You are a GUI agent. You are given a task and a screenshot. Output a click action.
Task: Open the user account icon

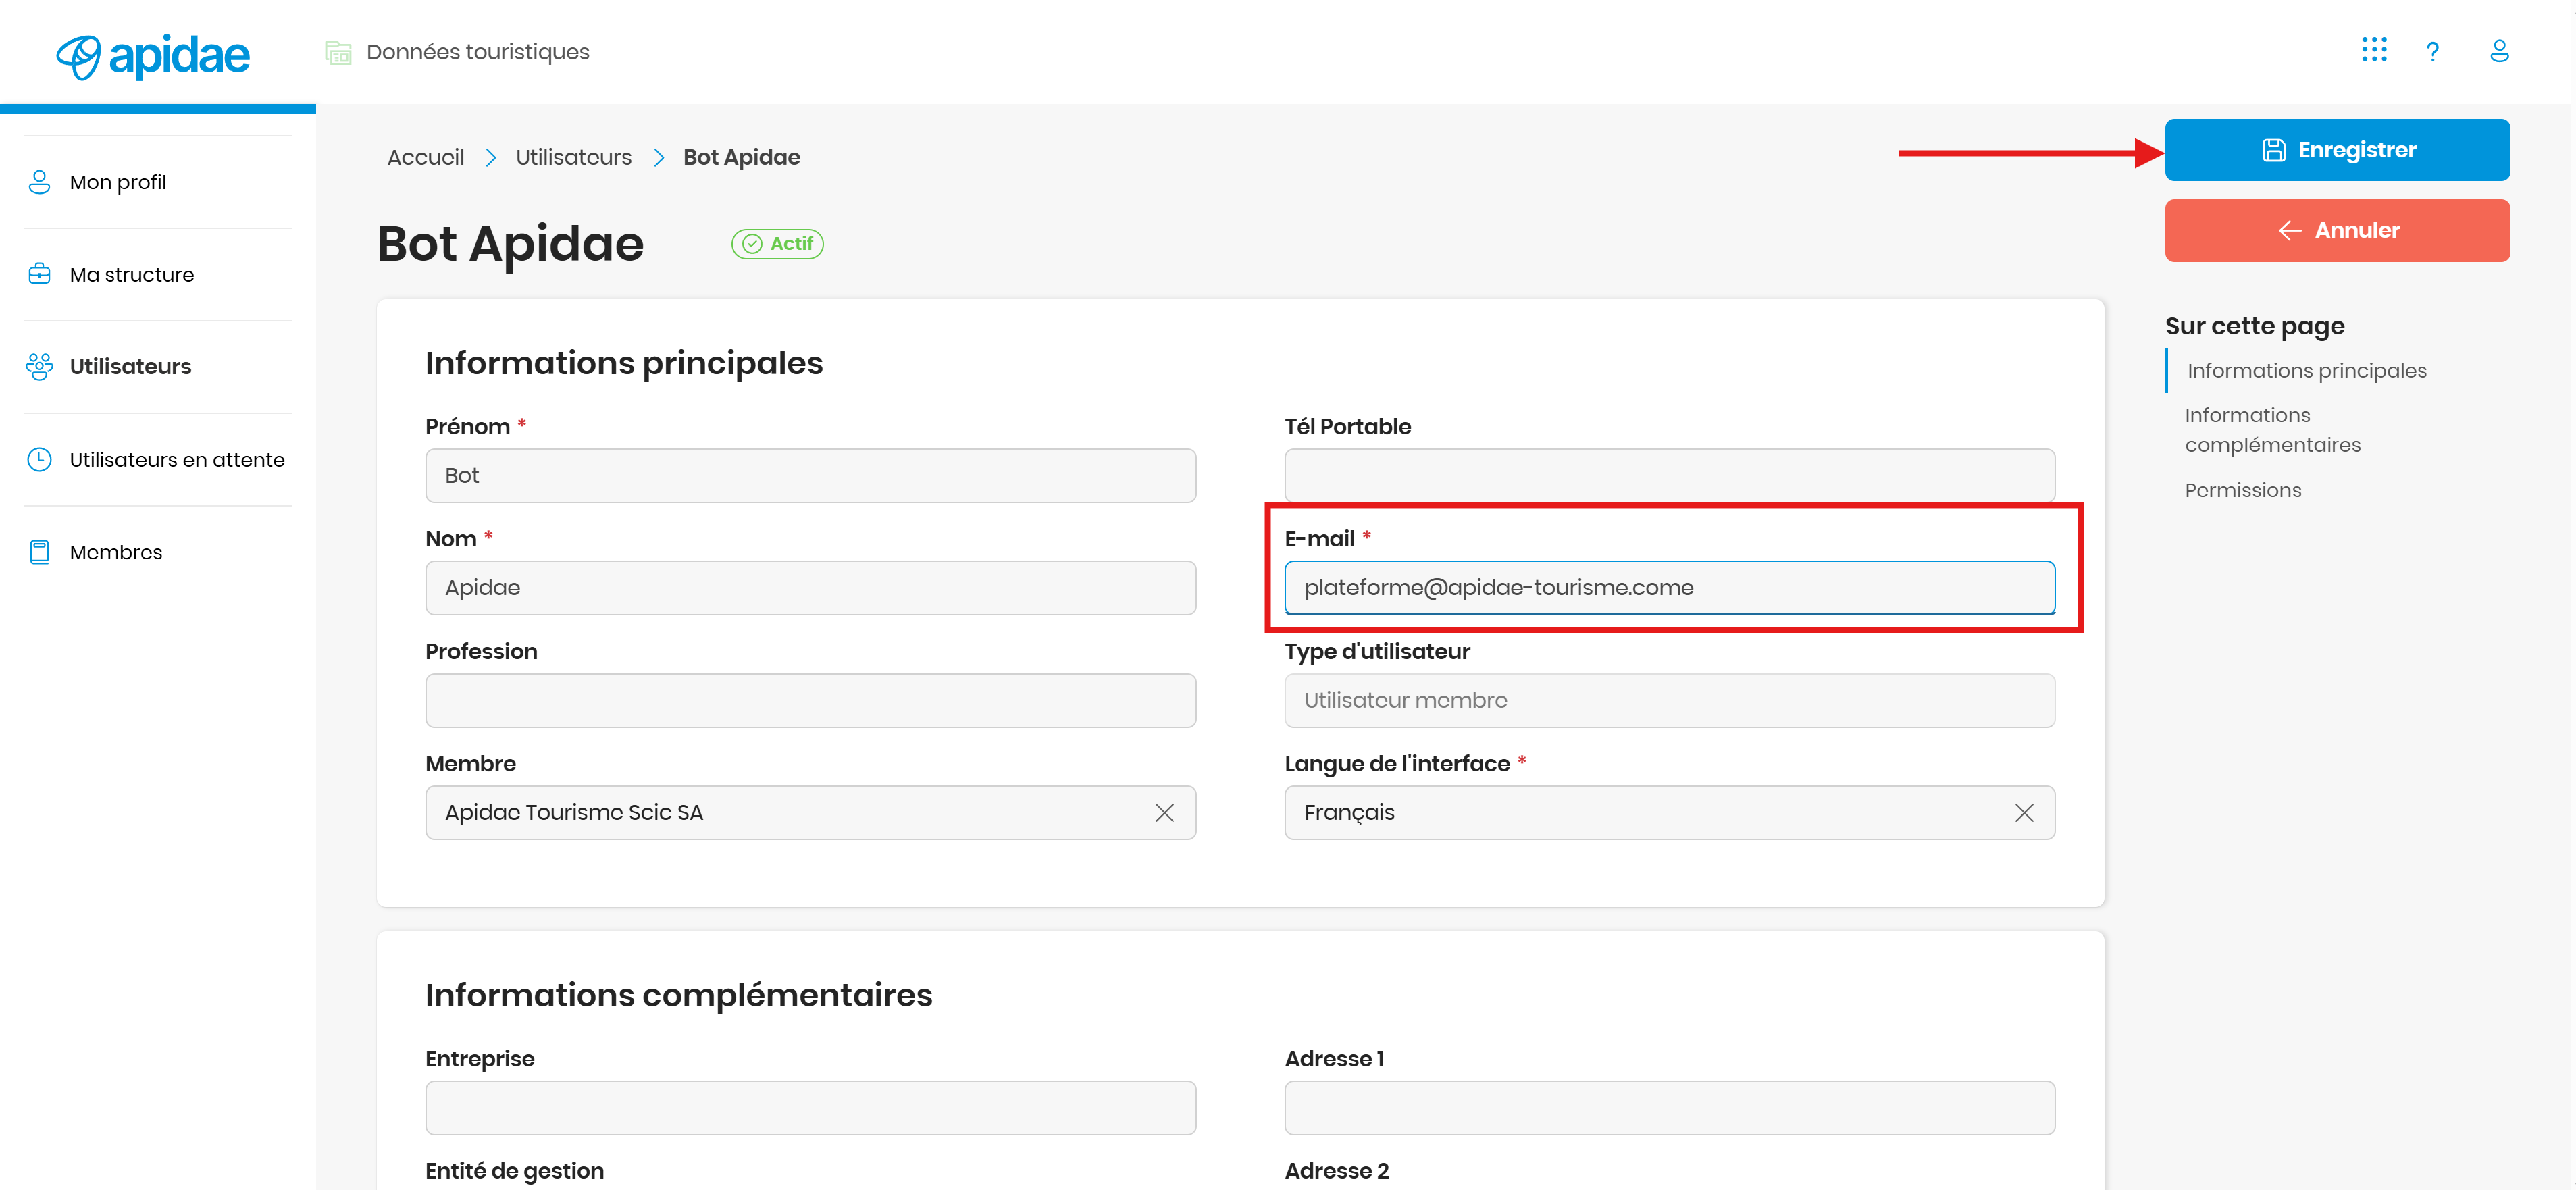click(x=2499, y=51)
